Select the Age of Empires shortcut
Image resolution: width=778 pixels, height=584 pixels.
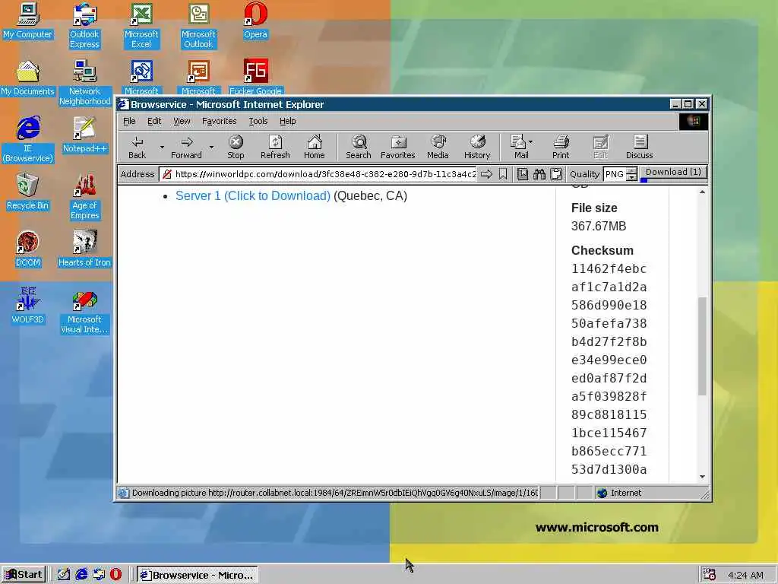pyautogui.click(x=84, y=197)
